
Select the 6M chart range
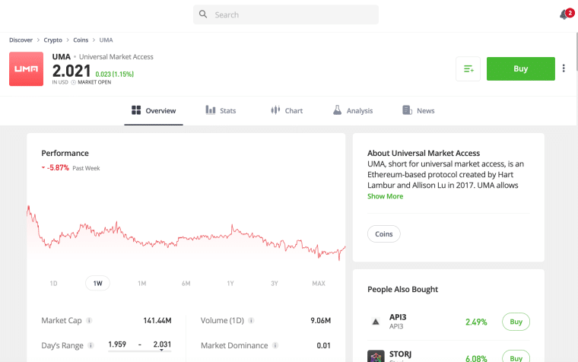pos(186,284)
